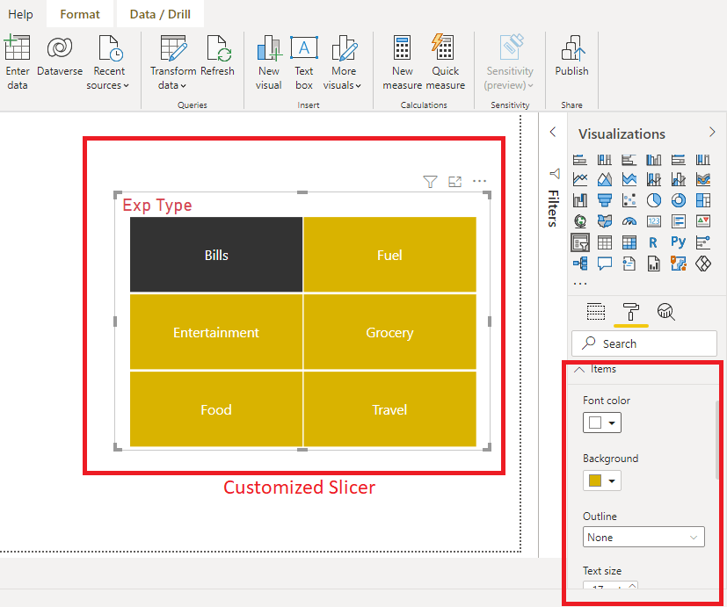727x607 pixels.
Task: Toggle the Travel slicer item
Action: [x=389, y=409]
